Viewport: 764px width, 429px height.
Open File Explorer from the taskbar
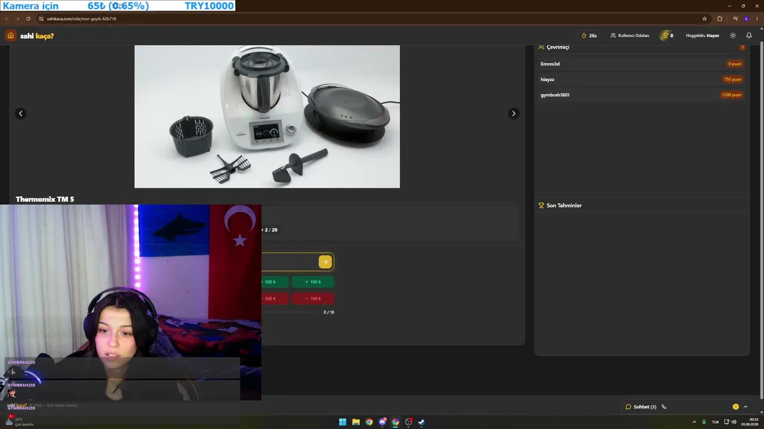tap(356, 422)
